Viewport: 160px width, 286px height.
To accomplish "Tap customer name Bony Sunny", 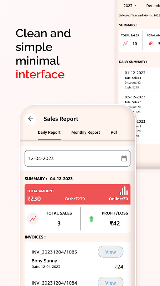I will point(44,261).
